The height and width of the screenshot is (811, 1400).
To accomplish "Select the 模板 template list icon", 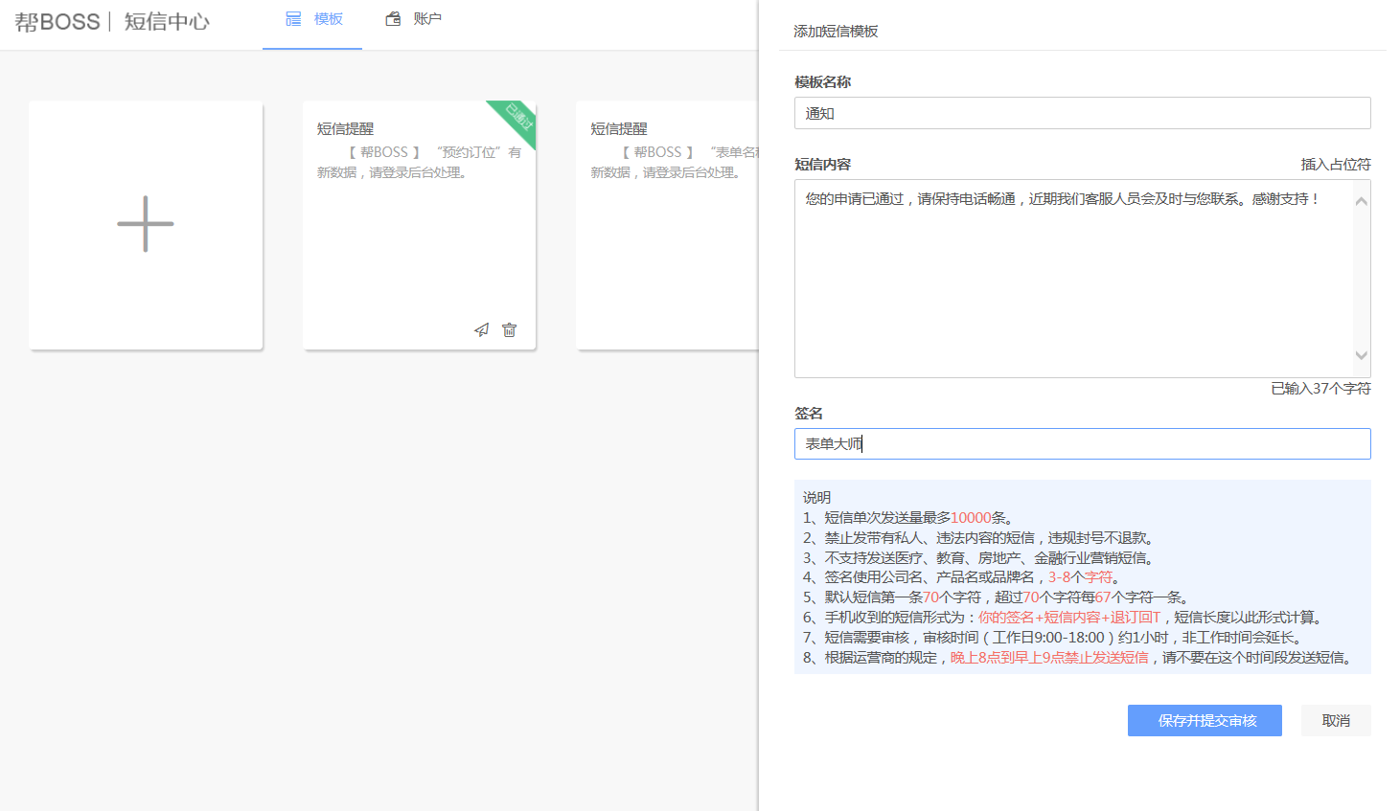I will click(x=293, y=17).
